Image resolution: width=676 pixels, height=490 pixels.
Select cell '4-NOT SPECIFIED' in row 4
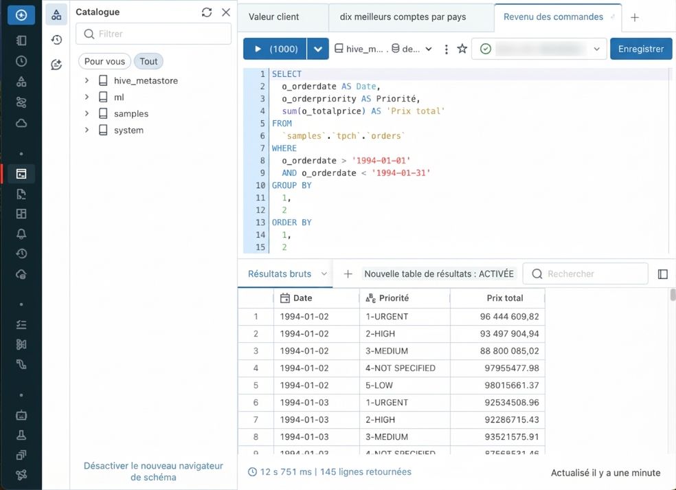tap(405, 368)
